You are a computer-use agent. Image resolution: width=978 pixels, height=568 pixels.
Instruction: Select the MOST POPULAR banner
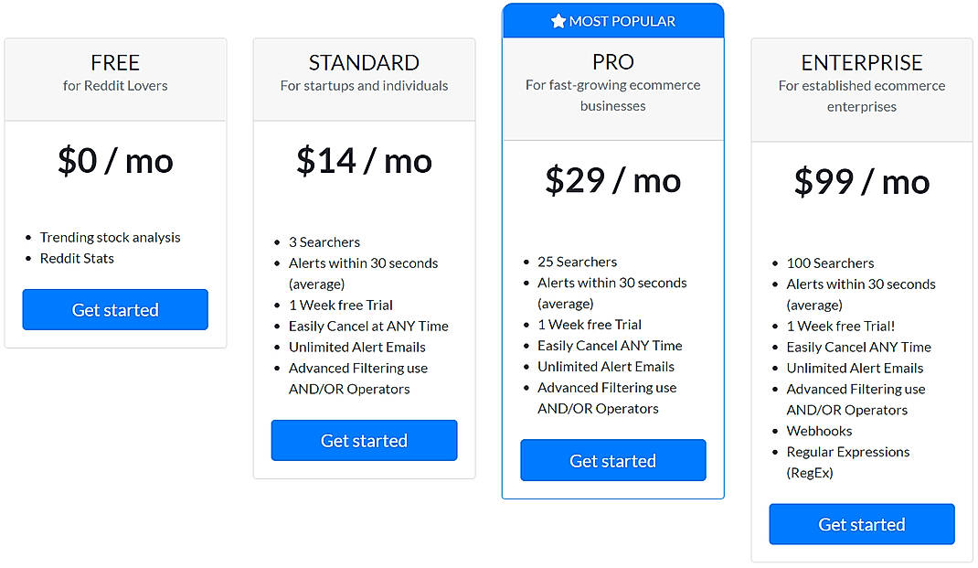[612, 20]
